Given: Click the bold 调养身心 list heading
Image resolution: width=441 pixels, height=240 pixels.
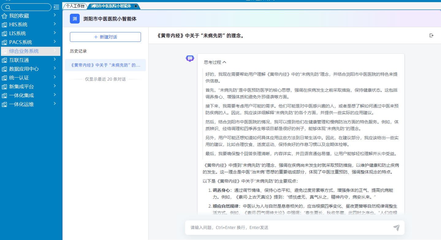Looking at the screenshot, I should pos(221,190).
